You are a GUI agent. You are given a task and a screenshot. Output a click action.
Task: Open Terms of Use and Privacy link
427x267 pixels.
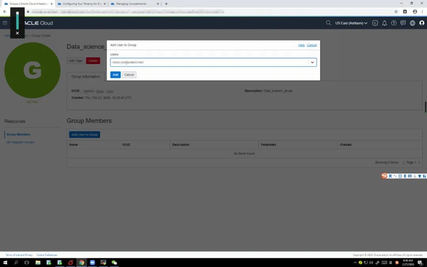[x=19, y=255]
